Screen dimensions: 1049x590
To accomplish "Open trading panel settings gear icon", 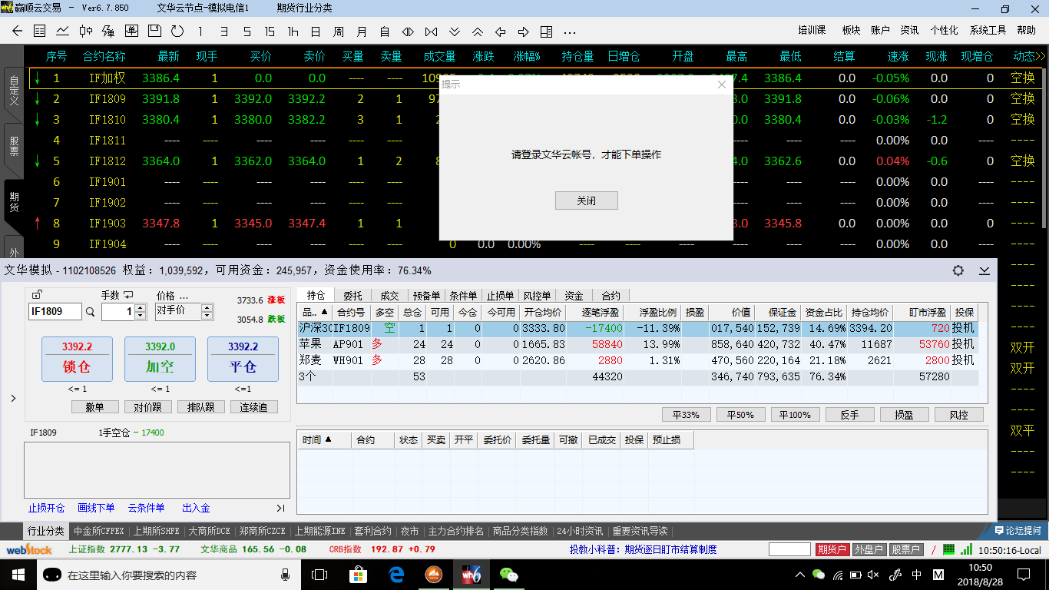I will point(958,270).
